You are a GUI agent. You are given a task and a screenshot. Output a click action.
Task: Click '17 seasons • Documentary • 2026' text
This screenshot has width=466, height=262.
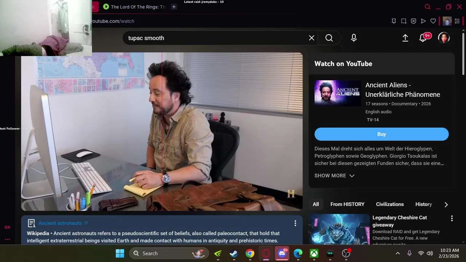(398, 104)
